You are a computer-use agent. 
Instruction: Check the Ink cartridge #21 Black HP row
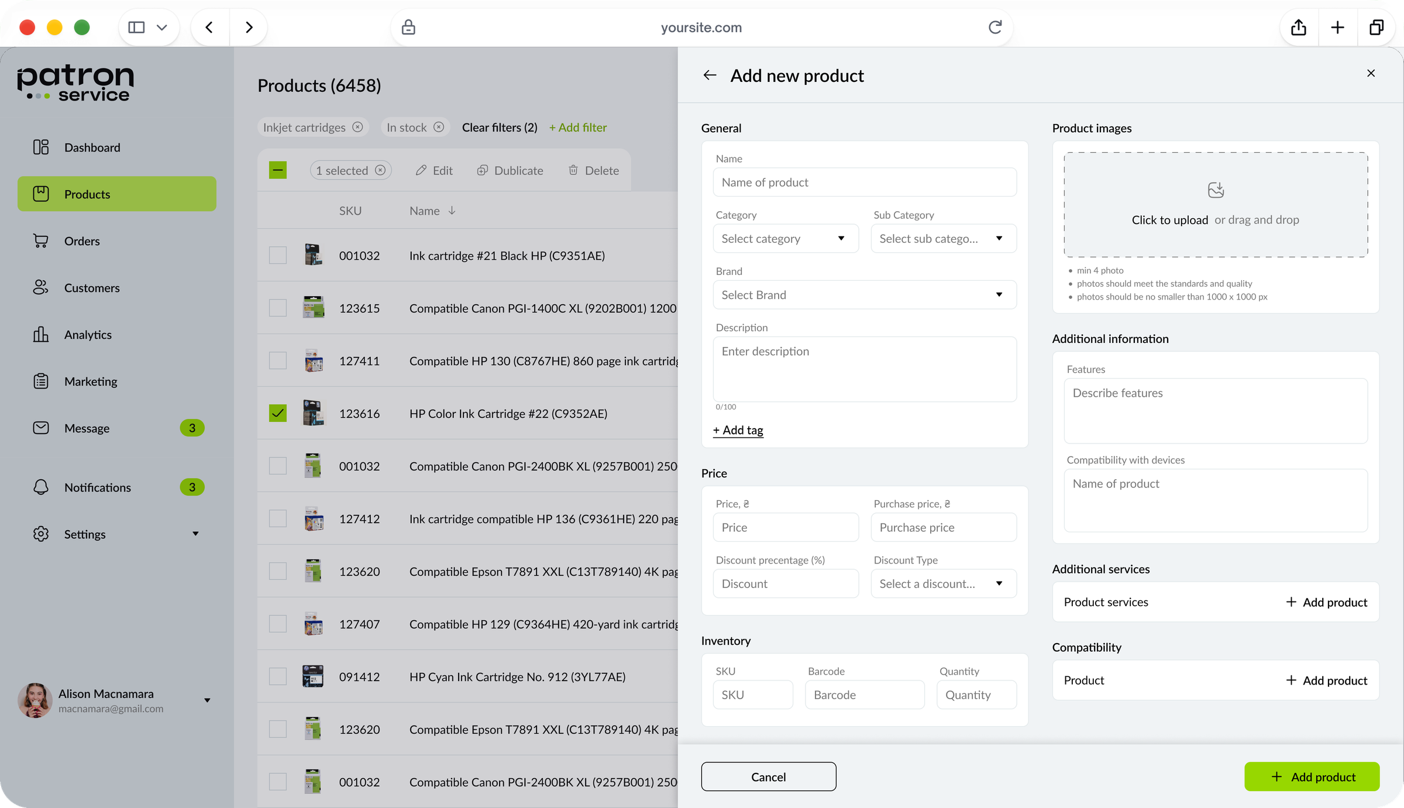(278, 255)
